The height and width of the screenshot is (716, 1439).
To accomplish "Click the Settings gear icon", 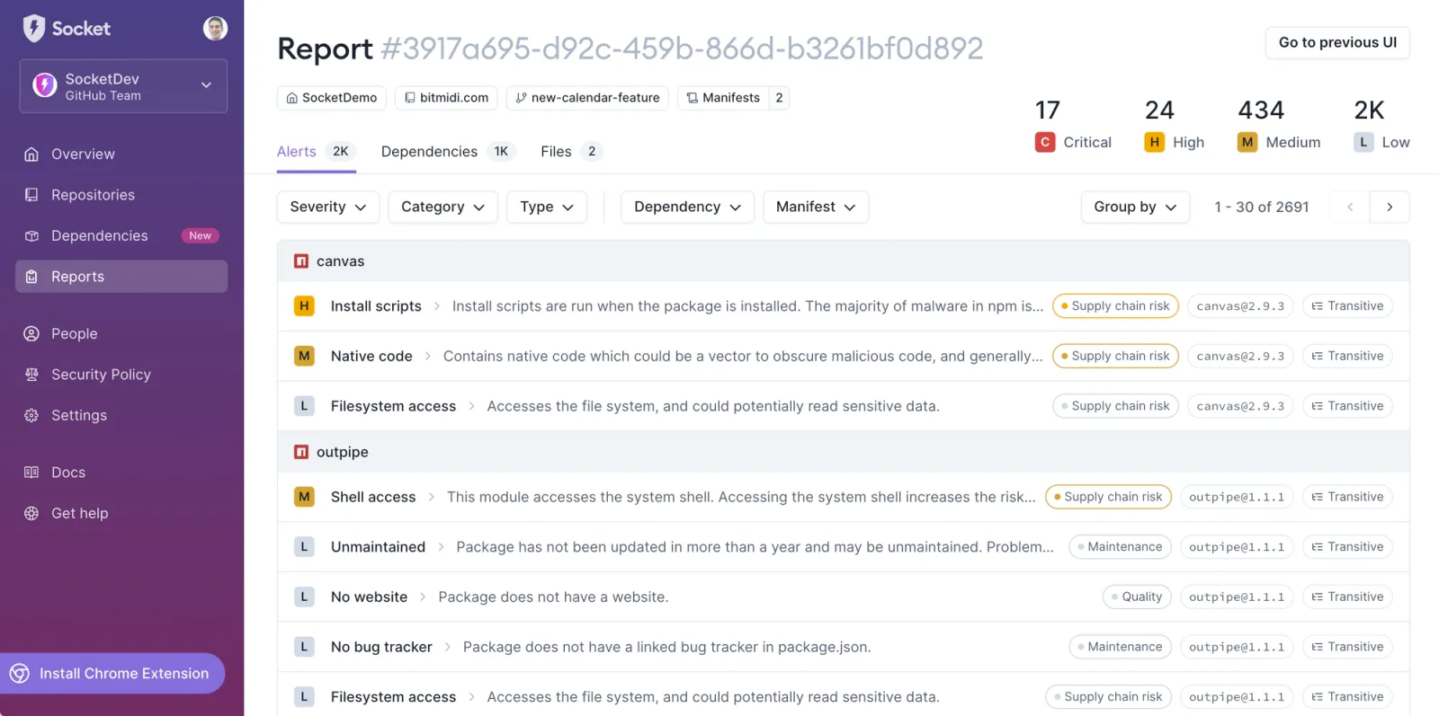I will (x=31, y=416).
